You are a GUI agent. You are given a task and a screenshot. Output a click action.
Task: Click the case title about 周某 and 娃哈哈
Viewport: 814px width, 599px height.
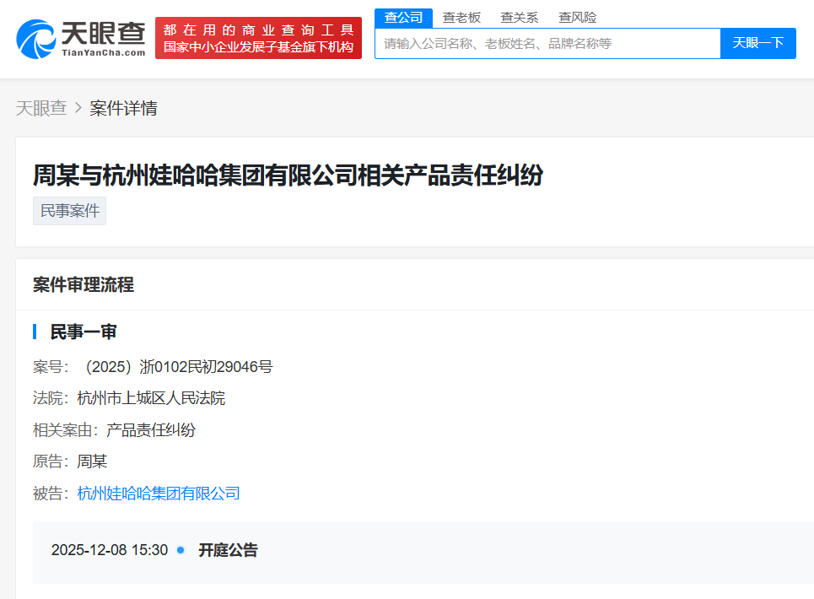click(288, 175)
